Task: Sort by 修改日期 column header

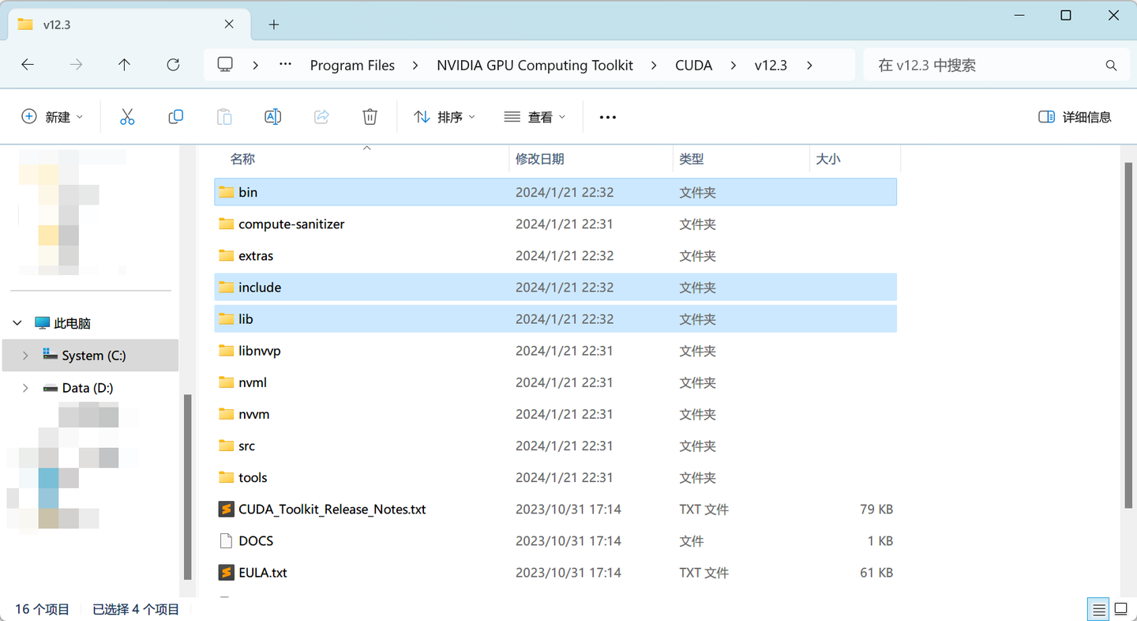Action: click(x=540, y=159)
